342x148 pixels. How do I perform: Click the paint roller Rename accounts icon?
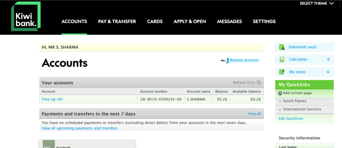tap(225, 60)
